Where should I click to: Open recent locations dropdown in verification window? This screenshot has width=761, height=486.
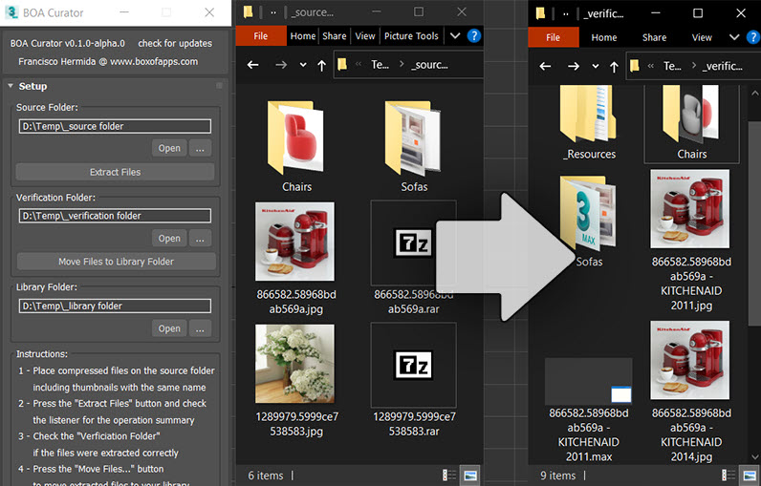(595, 67)
